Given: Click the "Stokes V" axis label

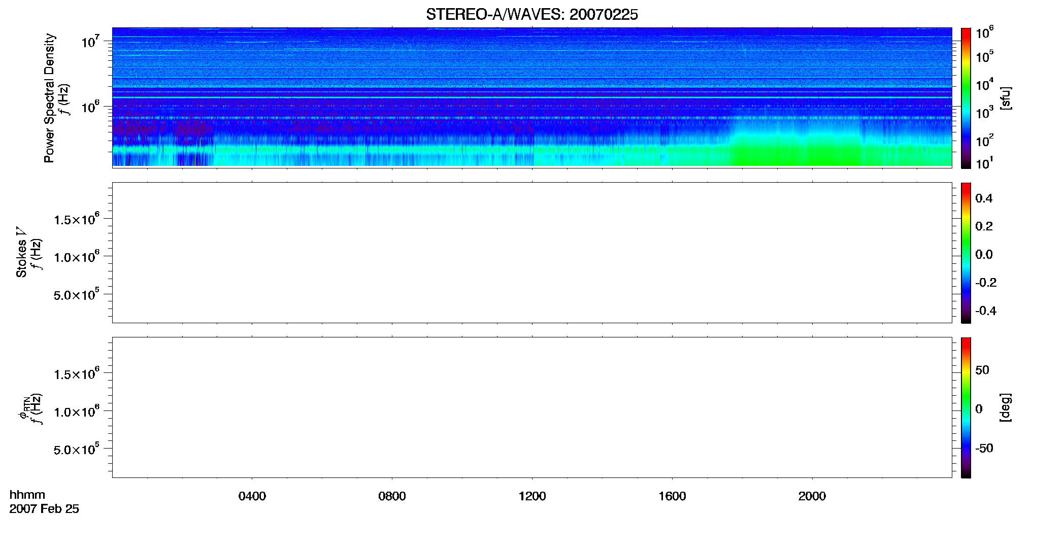Looking at the screenshot, I should point(21,252).
